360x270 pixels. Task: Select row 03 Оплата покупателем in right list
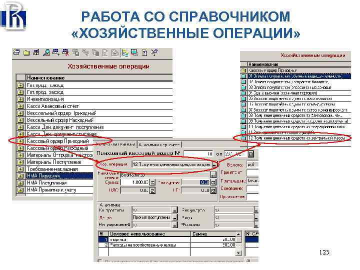click(x=299, y=87)
